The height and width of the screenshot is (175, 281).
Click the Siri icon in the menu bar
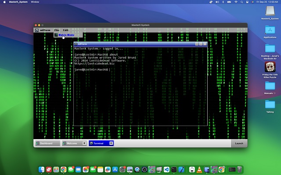click(252, 2)
